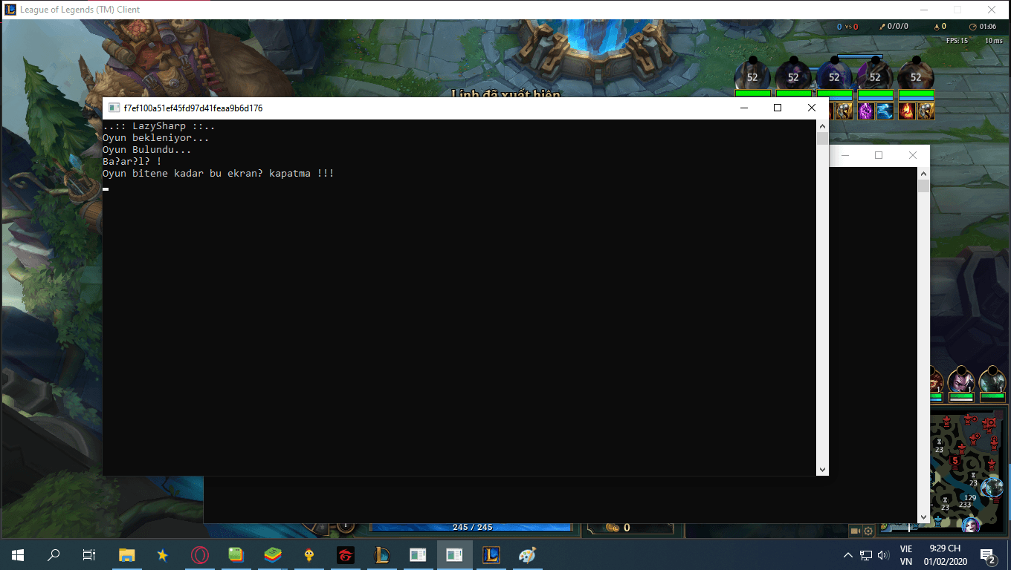Open the blue League of Legends game taskbar icon

tap(491, 554)
